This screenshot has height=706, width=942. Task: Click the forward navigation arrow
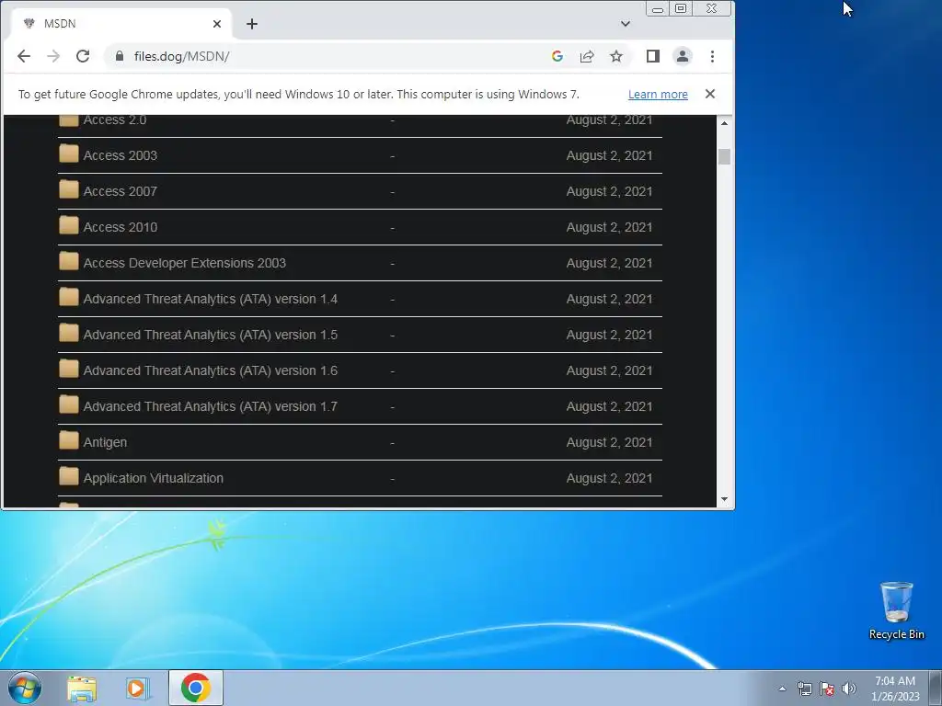click(x=52, y=56)
